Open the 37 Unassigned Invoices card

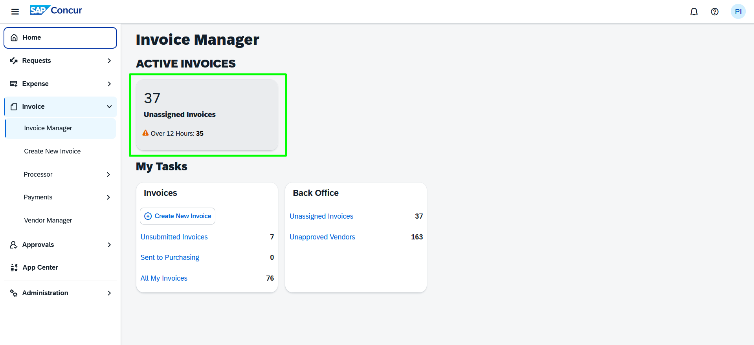207,115
